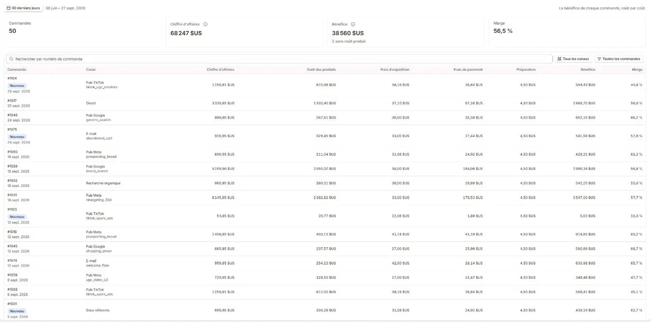Image resolution: width=651 pixels, height=322 pixels.
Task: Focus the Rechercher par numéro de commande field
Action: pos(280,59)
